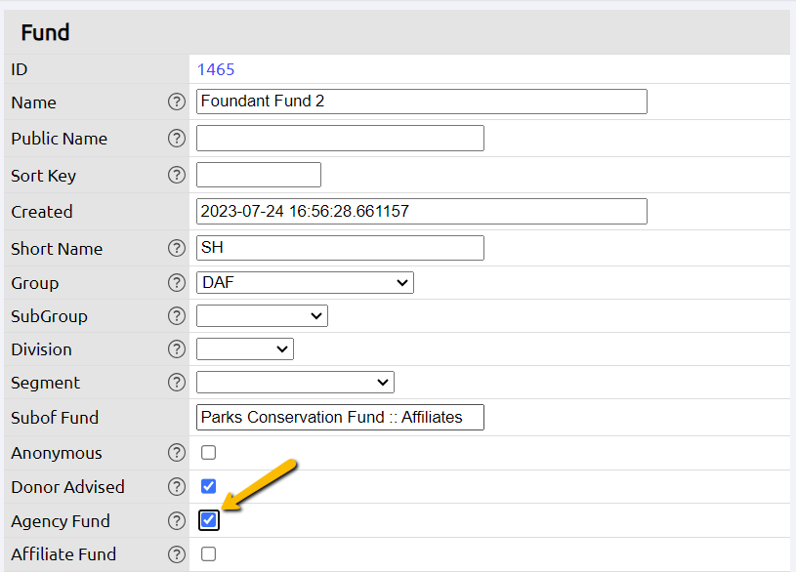Edit the Subof Fund field
The height and width of the screenshot is (572, 796).
(340, 417)
